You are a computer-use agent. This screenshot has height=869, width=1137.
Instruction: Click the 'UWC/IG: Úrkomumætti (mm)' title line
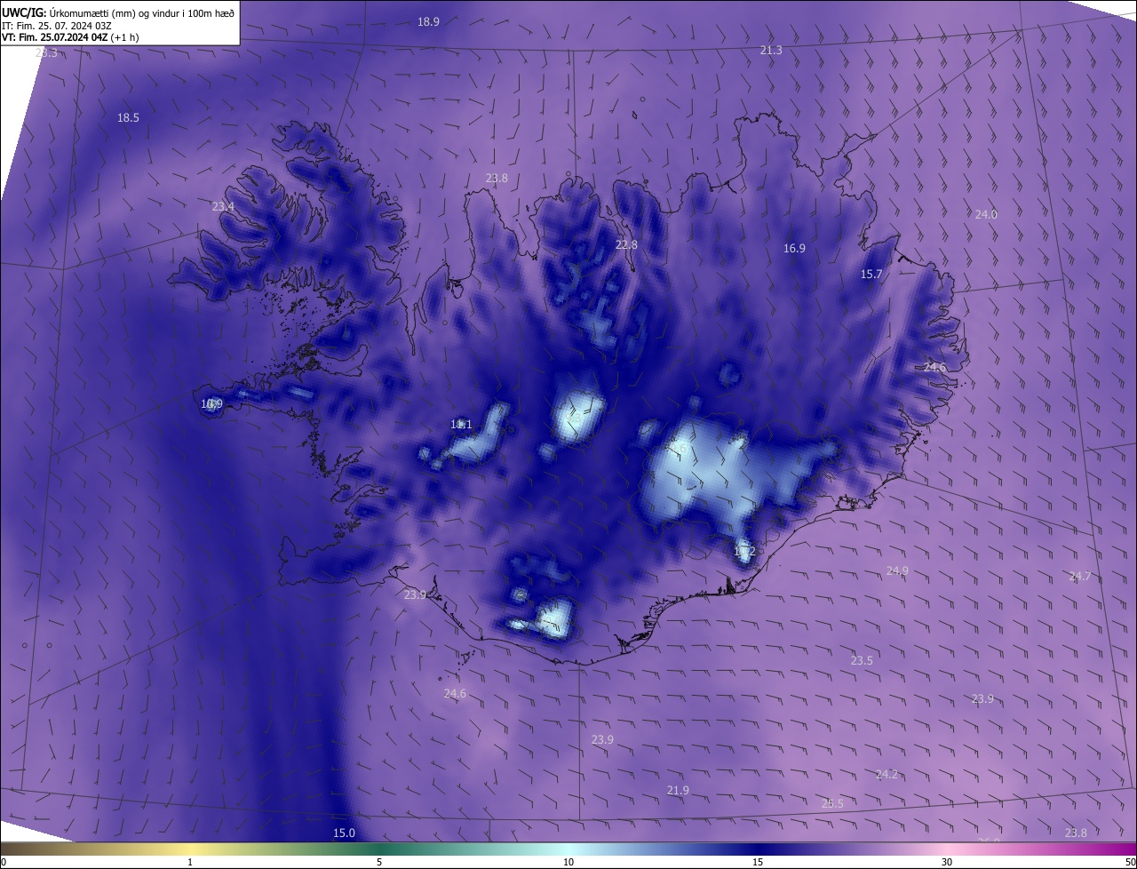coord(118,12)
